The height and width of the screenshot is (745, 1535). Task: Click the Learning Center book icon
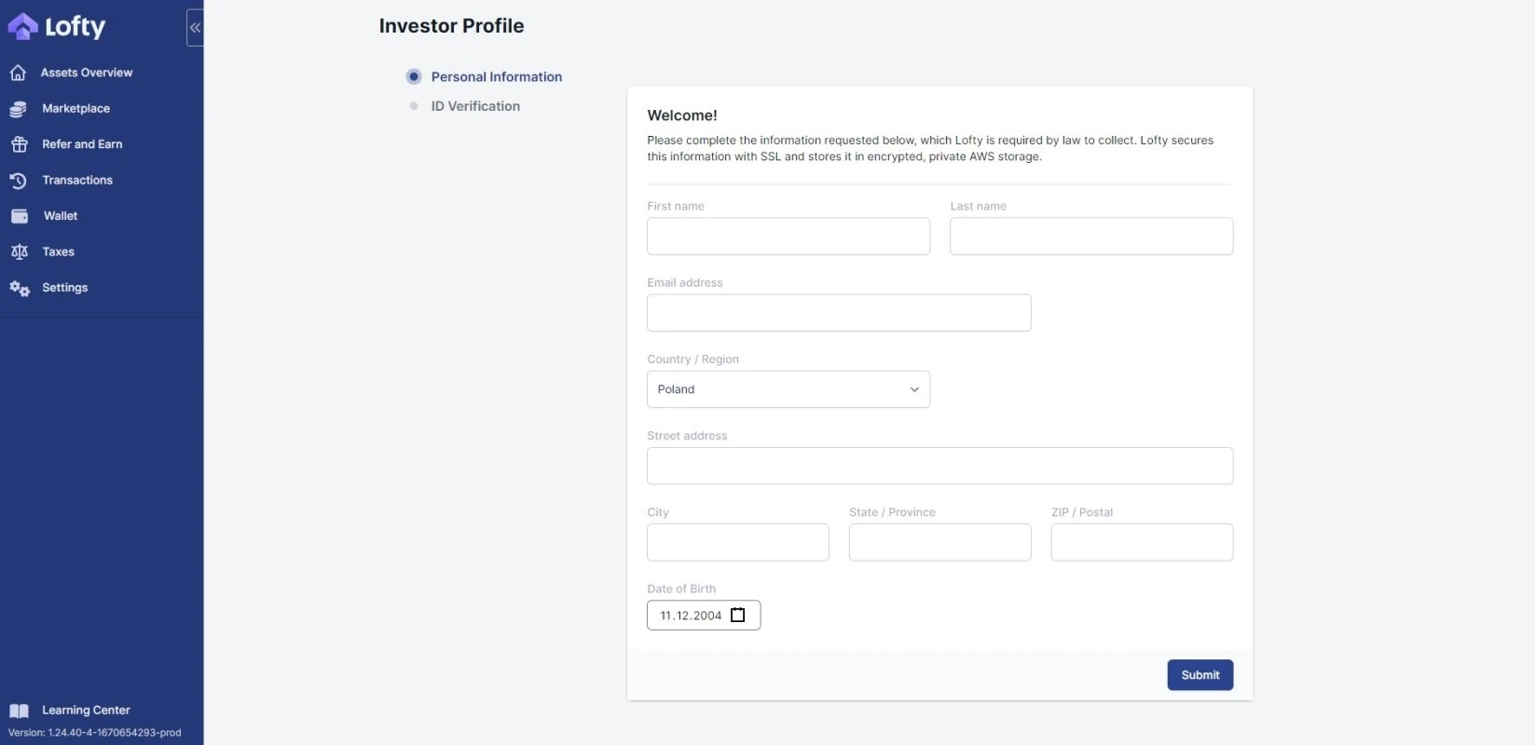coord(19,711)
